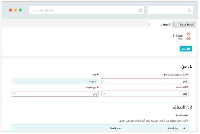200x134 pixels.
Task: Click the فرصة 1 page title
Action: [x=178, y=36]
